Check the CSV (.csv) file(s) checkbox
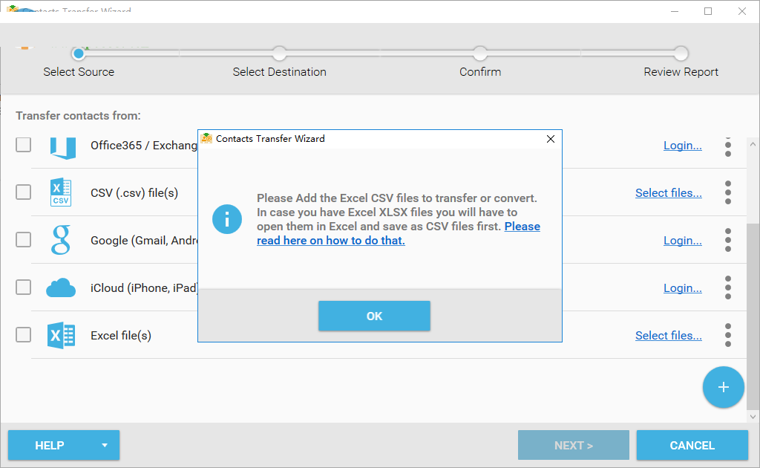 pos(23,192)
